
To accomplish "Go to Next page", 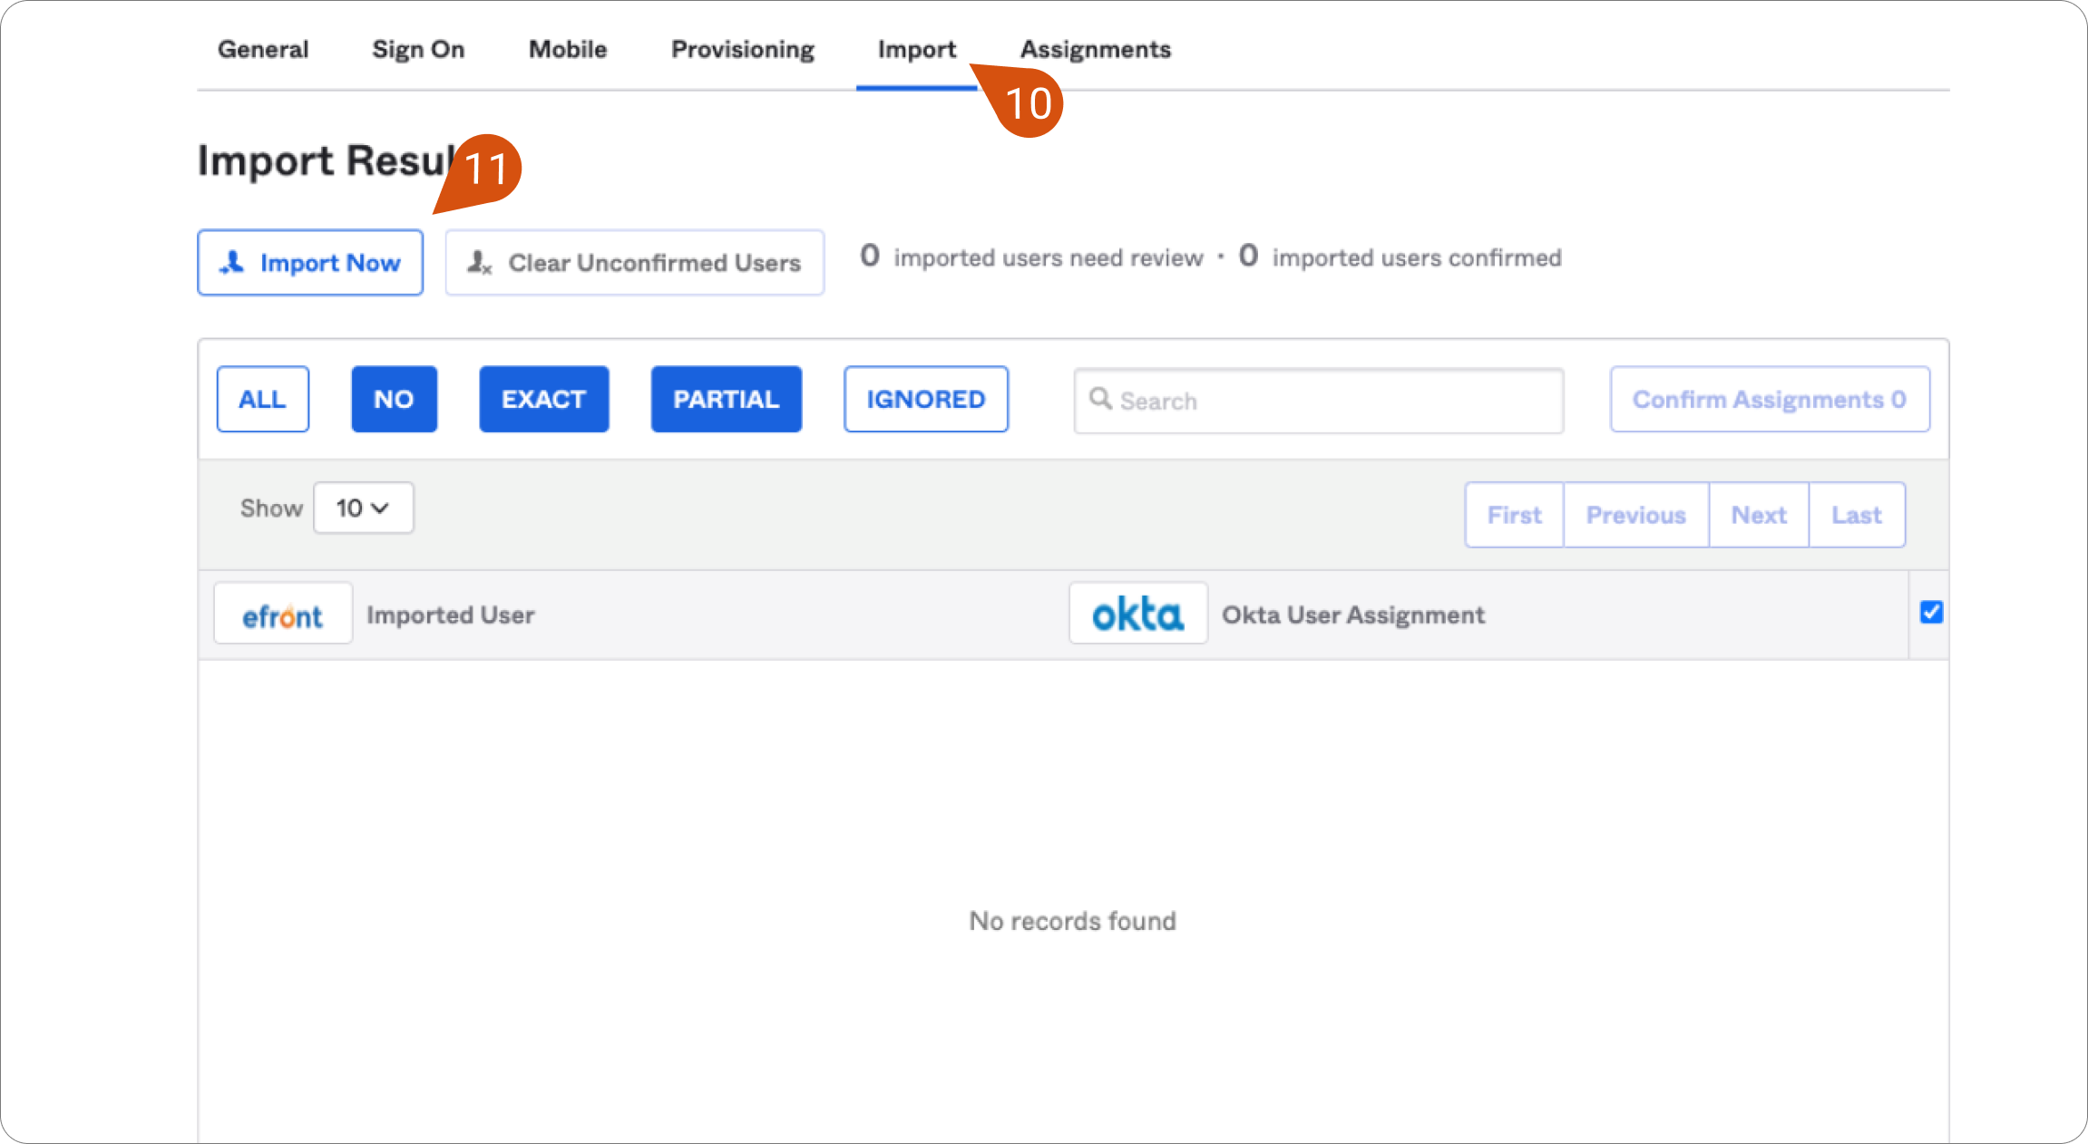I will pyautogui.click(x=1759, y=515).
